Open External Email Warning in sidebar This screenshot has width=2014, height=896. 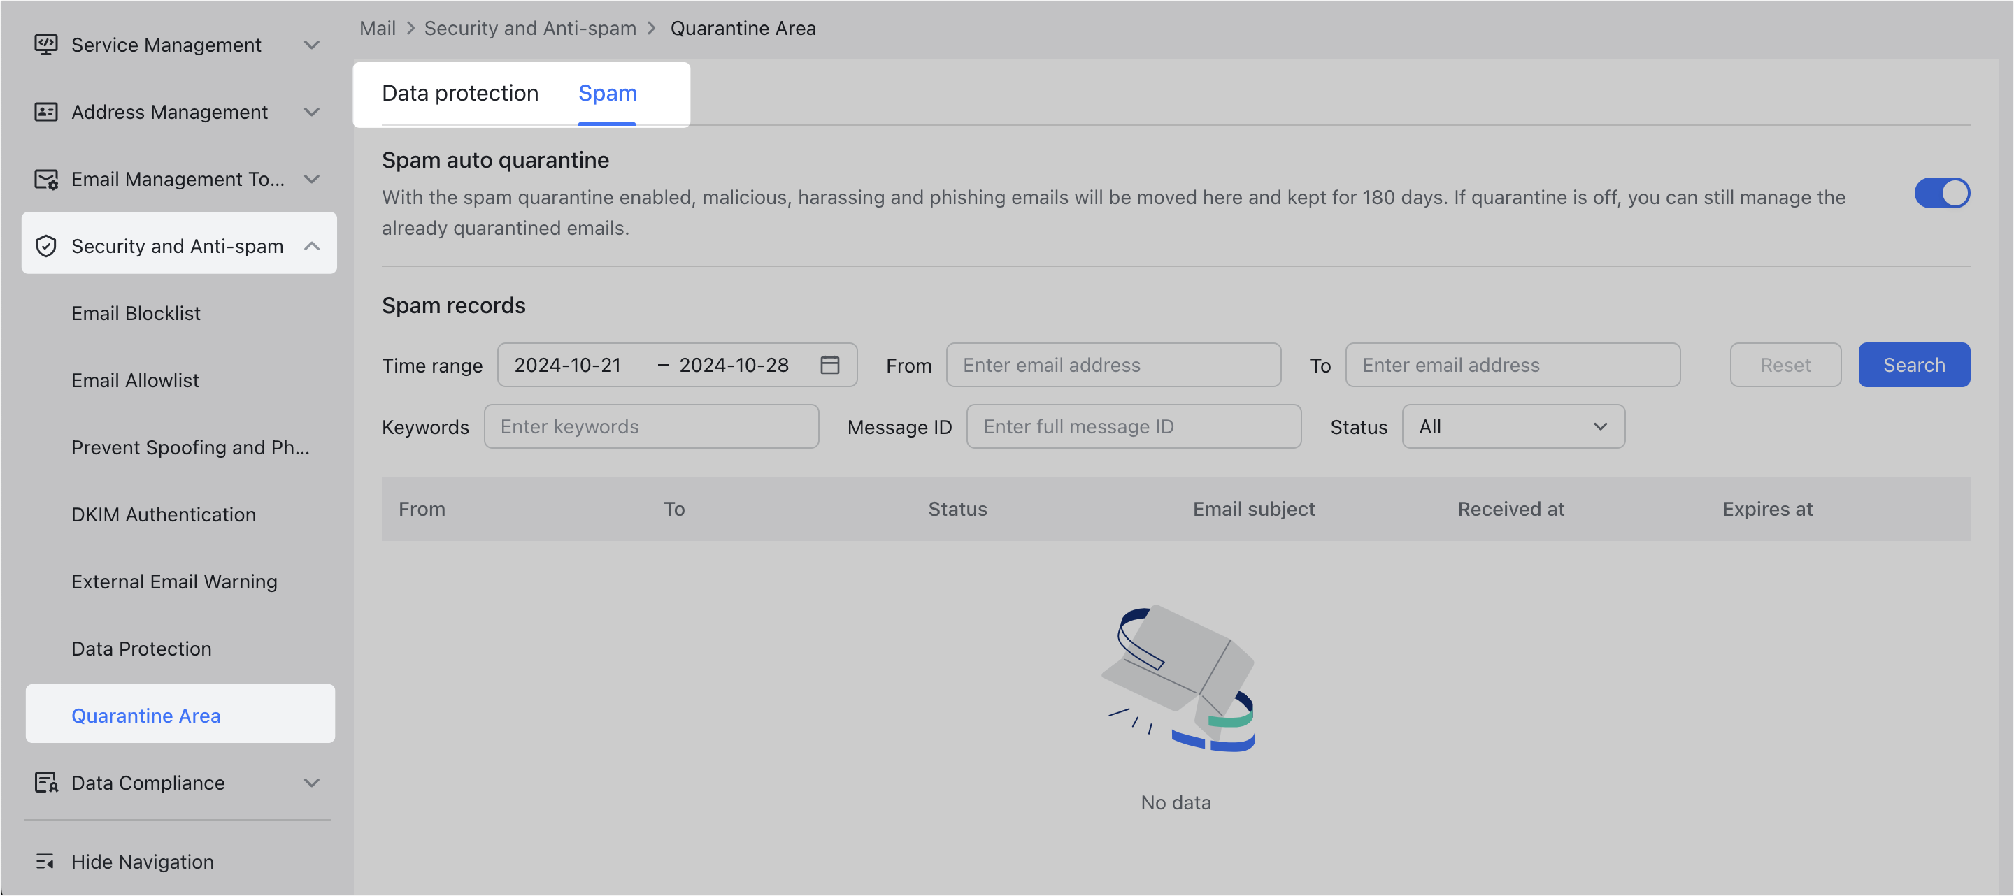pos(174,582)
